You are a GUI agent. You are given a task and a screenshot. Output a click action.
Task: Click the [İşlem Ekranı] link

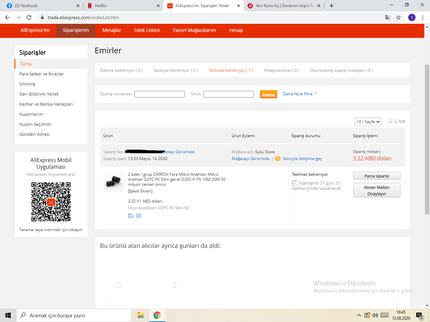tap(140, 191)
